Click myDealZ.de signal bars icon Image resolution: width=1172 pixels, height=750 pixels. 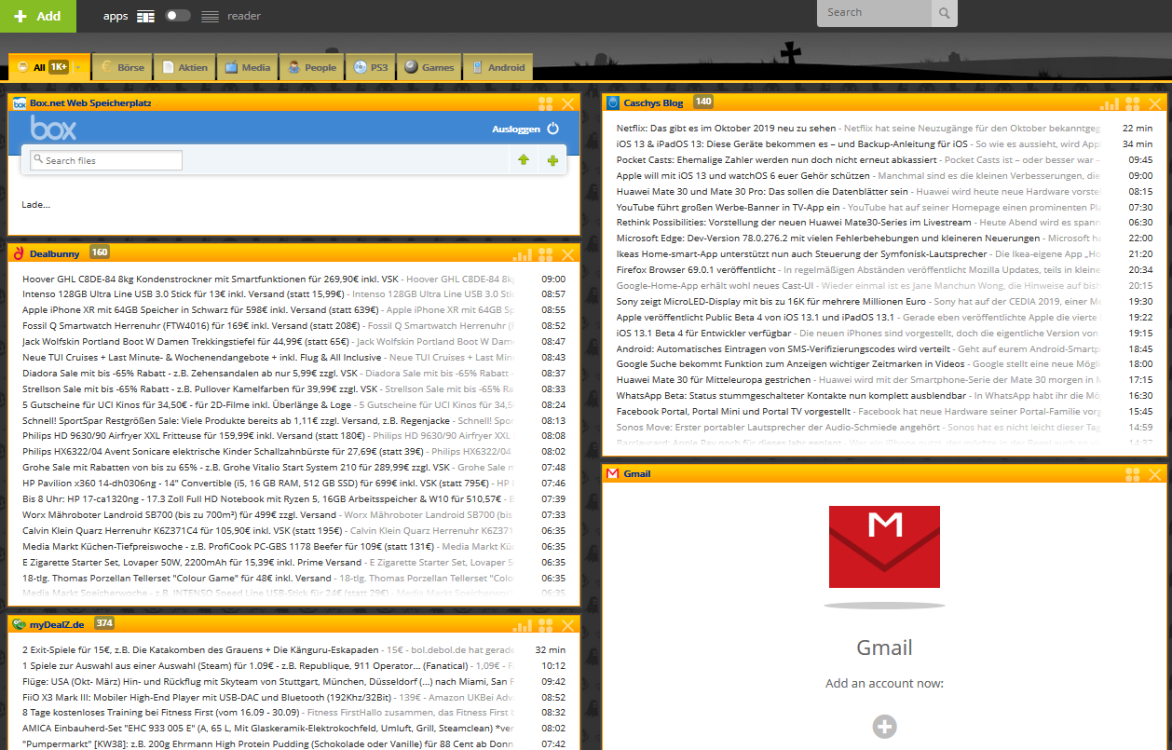[522, 624]
